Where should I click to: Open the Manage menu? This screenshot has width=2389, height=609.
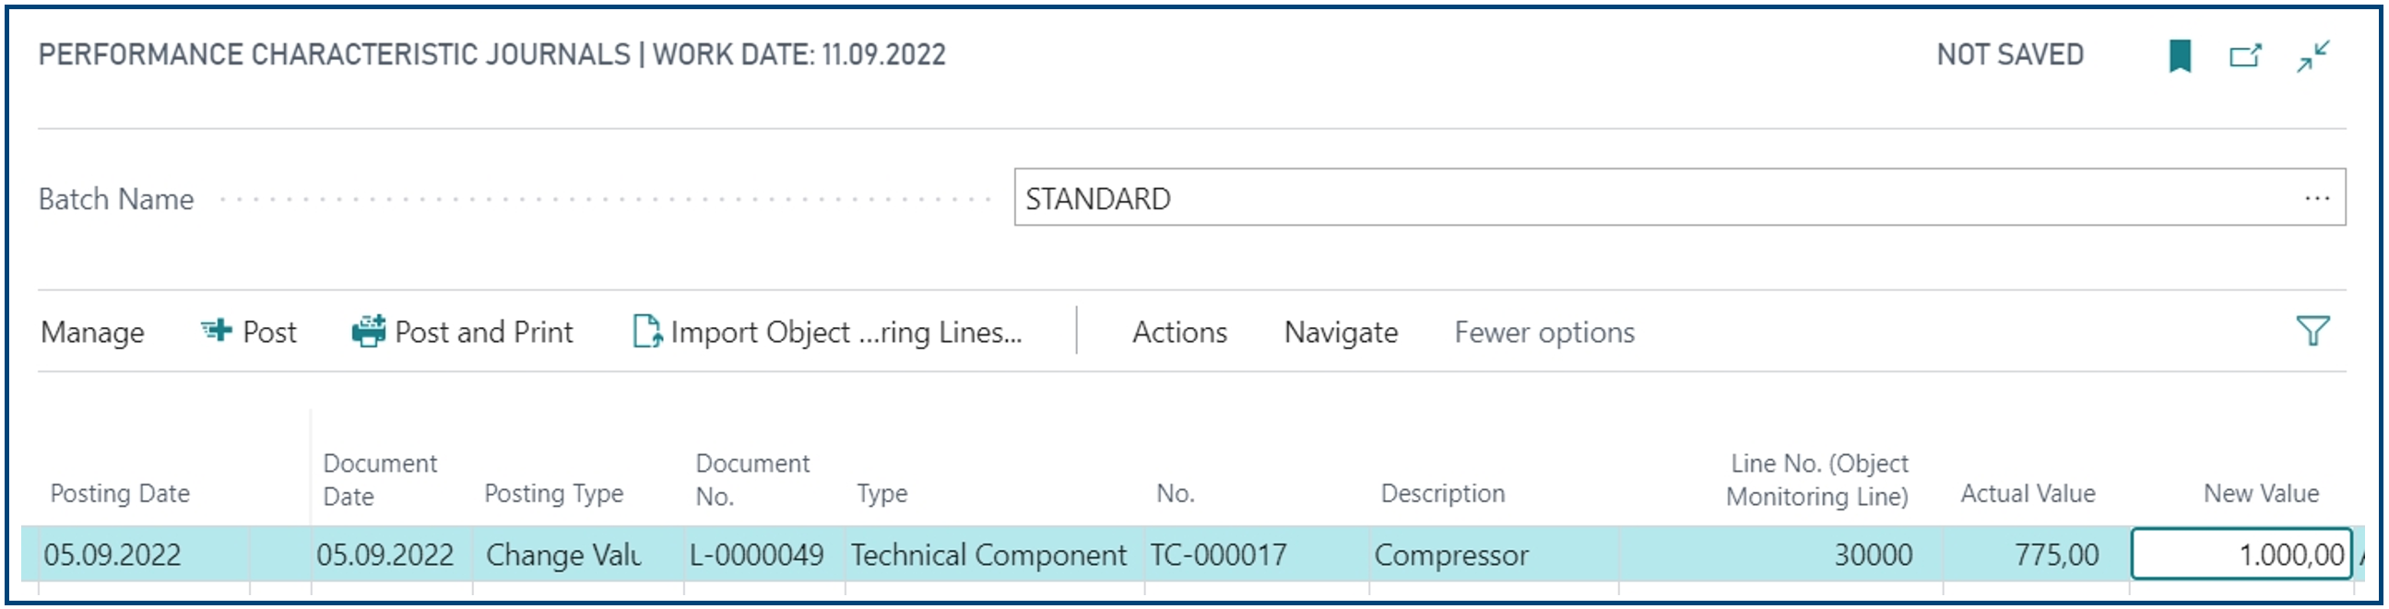(93, 332)
